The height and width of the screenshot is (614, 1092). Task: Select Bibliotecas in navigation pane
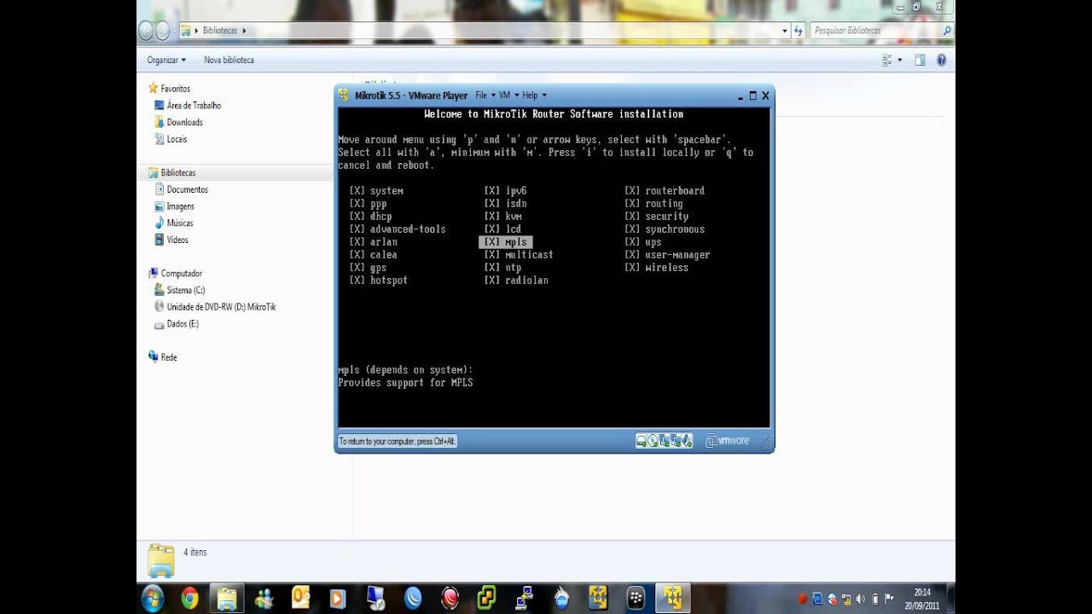[178, 172]
